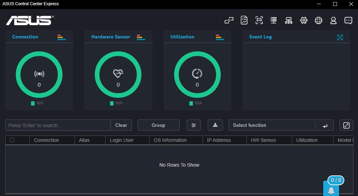Click the green N/A legend under Utilization
Viewport: 358px width, 196px height.
point(195,103)
